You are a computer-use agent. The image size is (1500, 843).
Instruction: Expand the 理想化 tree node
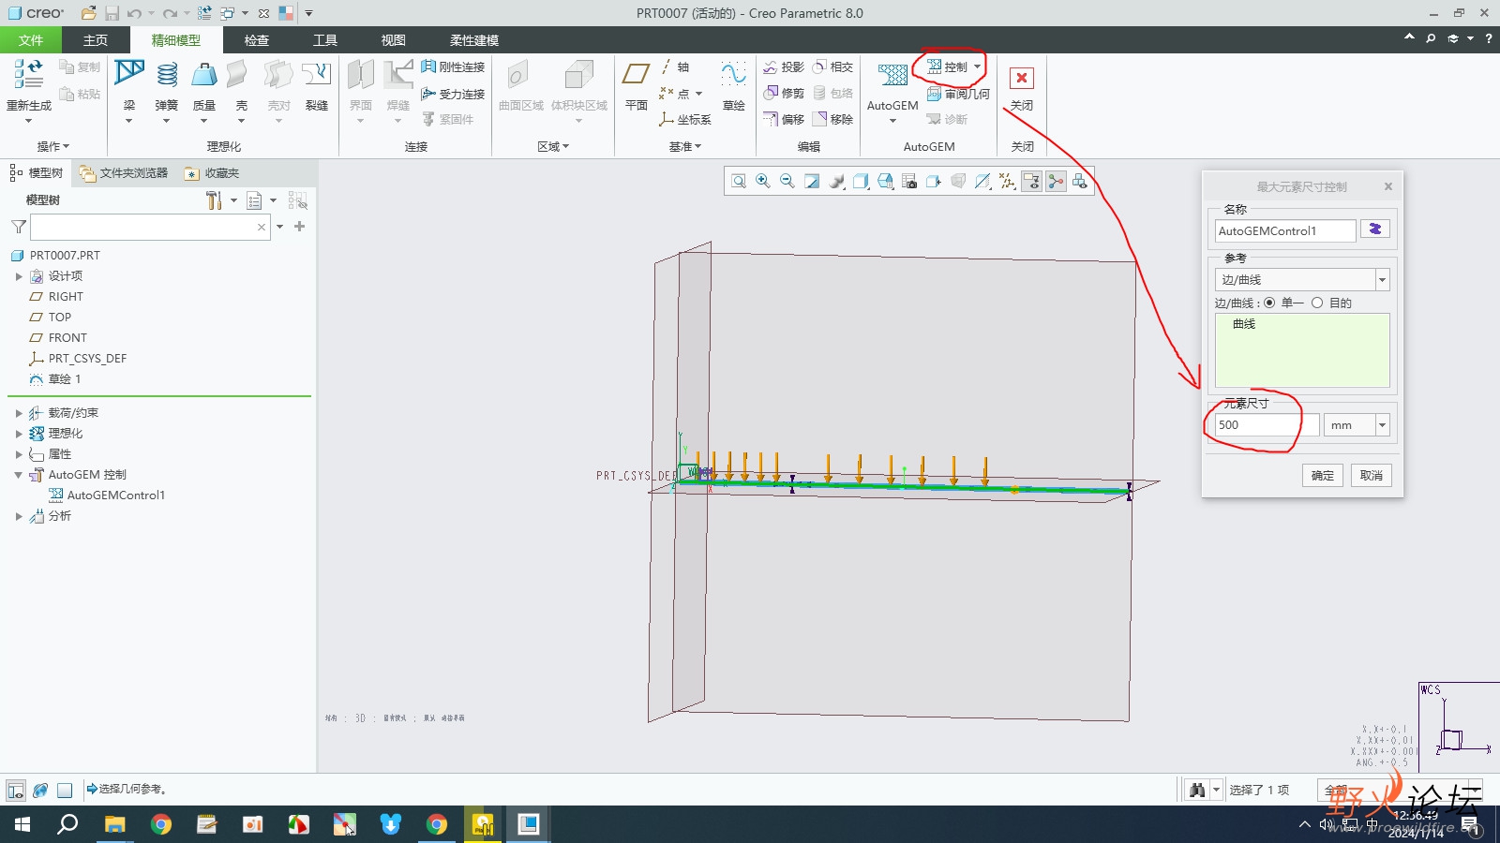19,434
